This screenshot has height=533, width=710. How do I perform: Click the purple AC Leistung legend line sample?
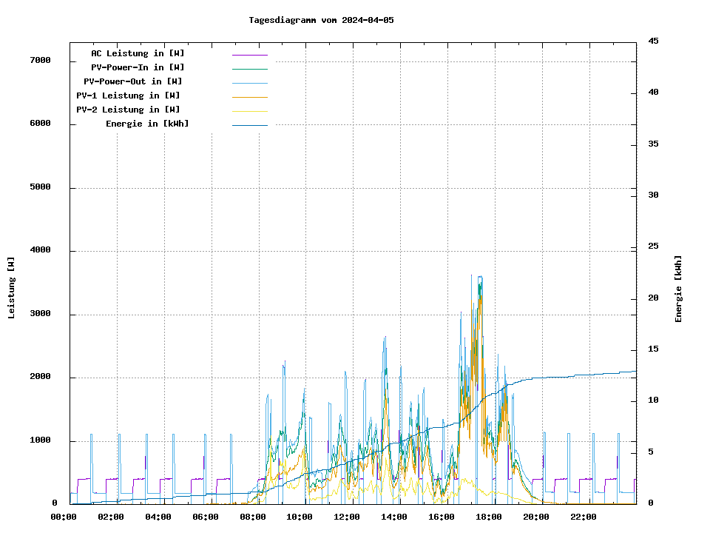[x=249, y=55]
